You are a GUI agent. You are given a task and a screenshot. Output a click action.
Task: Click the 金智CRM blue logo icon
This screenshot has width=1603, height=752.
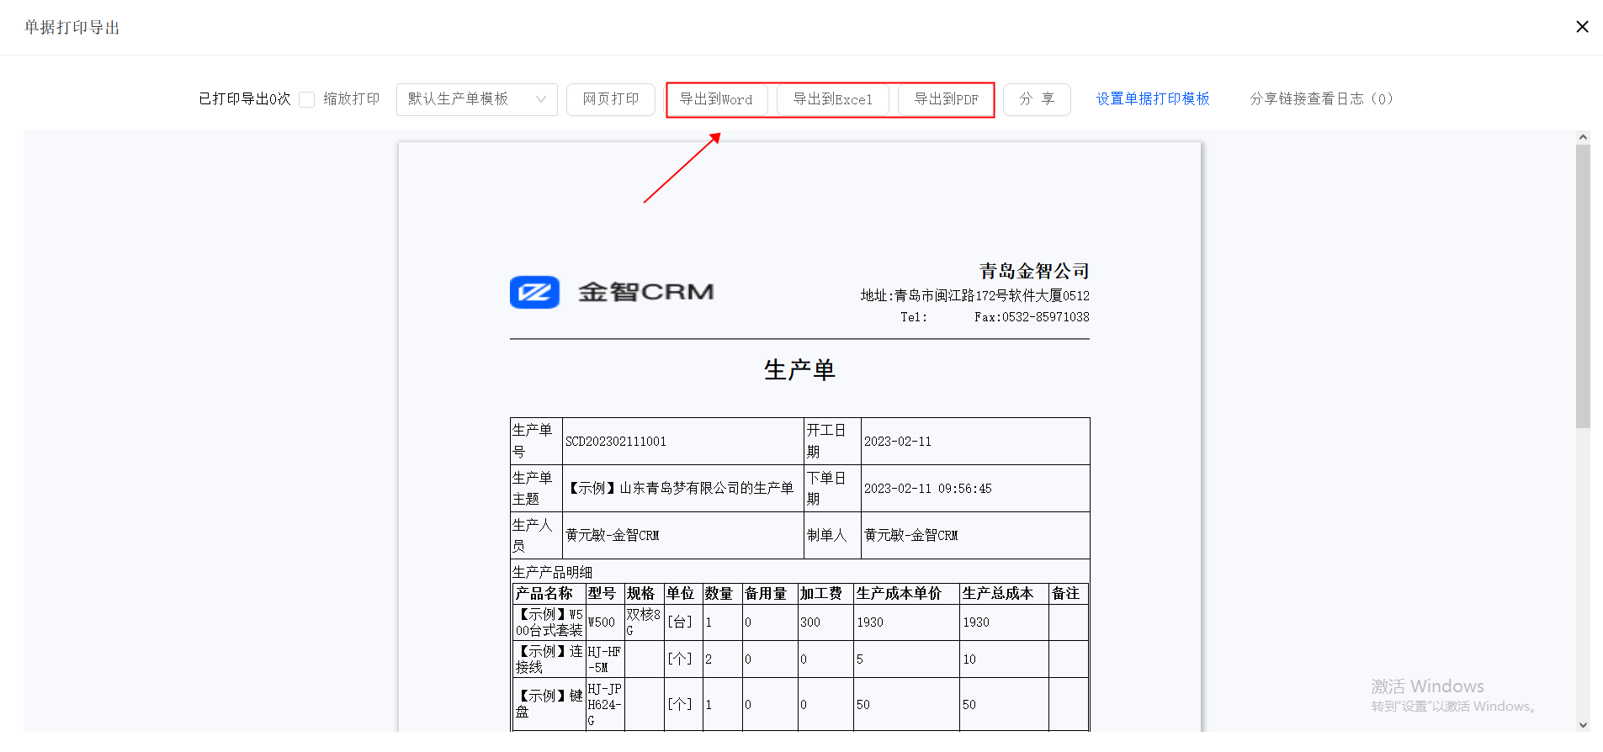click(x=534, y=292)
